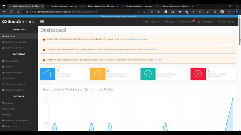The height and width of the screenshot is (135, 241).
Task: Click the blue shield extension icon
Action: click(152, 12)
